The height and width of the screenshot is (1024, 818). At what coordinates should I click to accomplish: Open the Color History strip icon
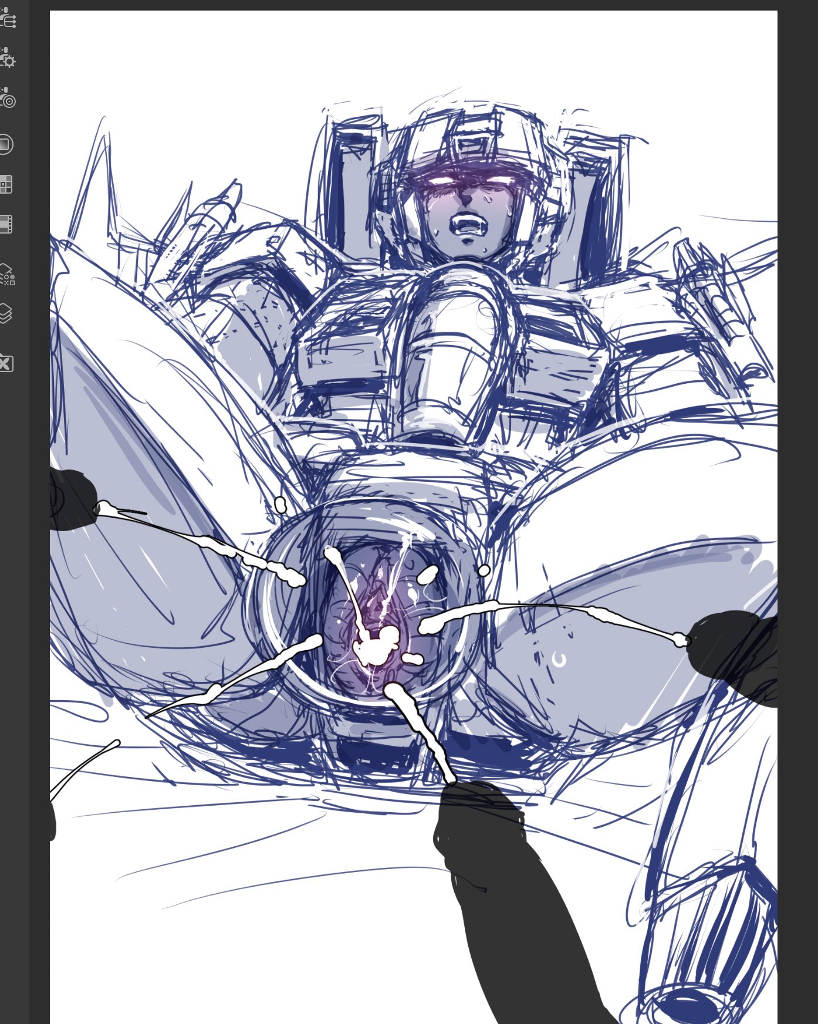pyautogui.click(x=6, y=224)
